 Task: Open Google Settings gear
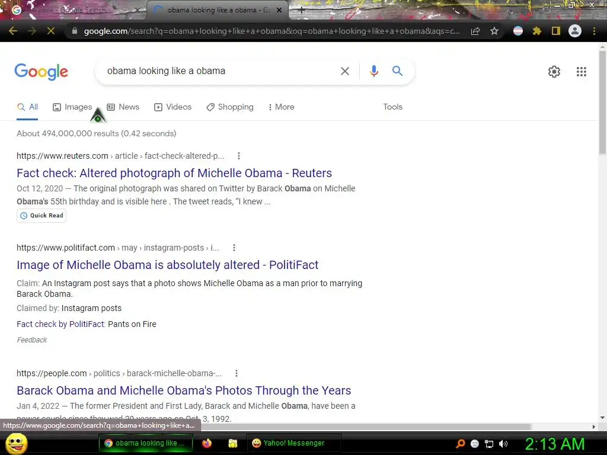pos(554,72)
